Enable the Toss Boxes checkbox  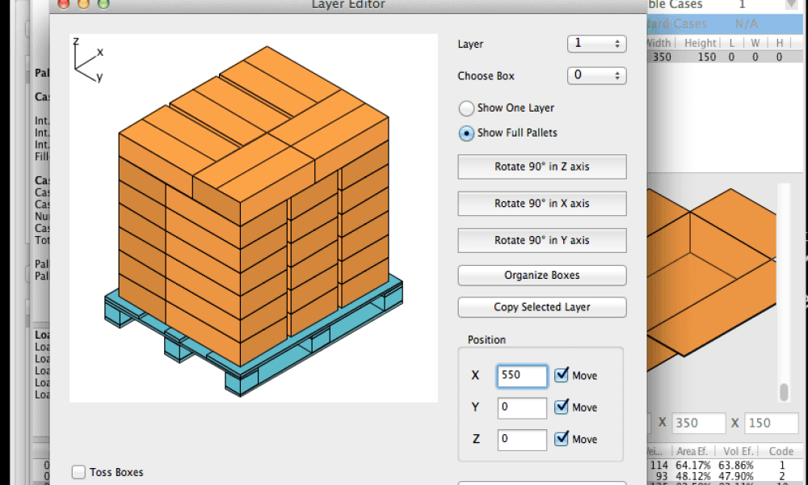(x=78, y=472)
